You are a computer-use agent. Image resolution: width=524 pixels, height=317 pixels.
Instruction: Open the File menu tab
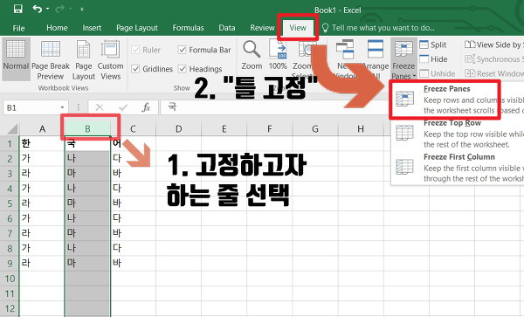(x=18, y=28)
